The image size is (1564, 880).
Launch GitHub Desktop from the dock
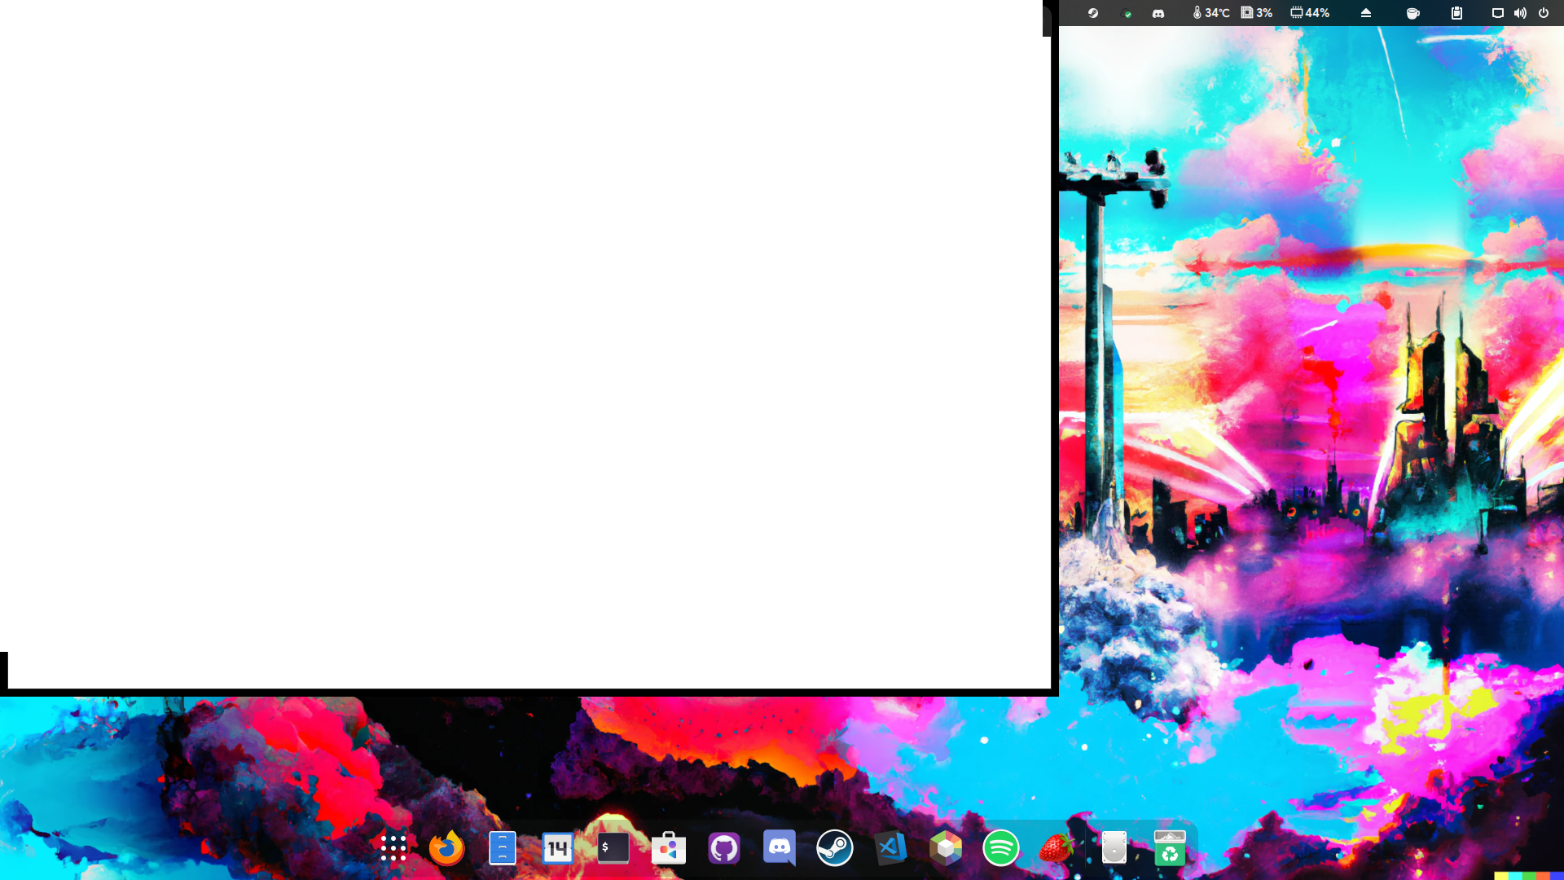(724, 848)
